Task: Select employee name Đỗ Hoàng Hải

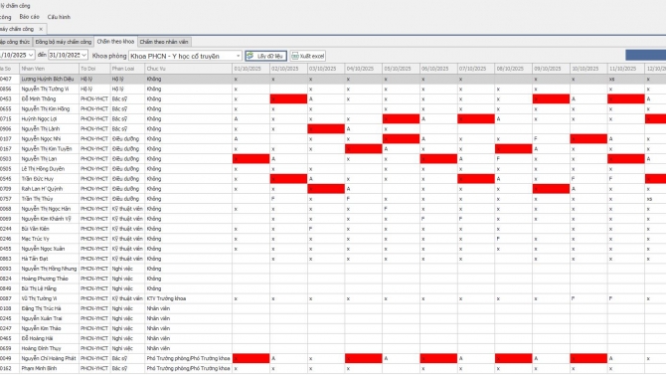Action: click(37, 338)
